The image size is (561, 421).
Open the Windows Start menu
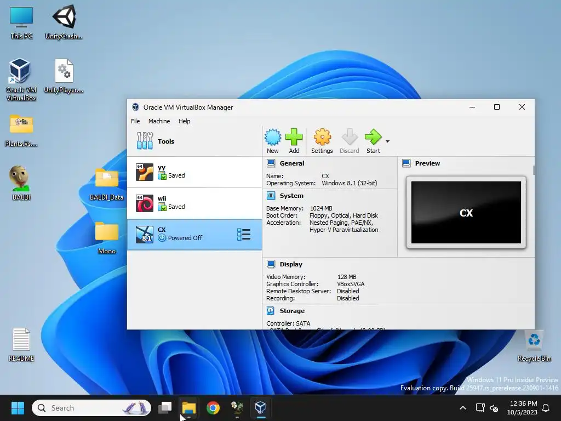[18, 408]
